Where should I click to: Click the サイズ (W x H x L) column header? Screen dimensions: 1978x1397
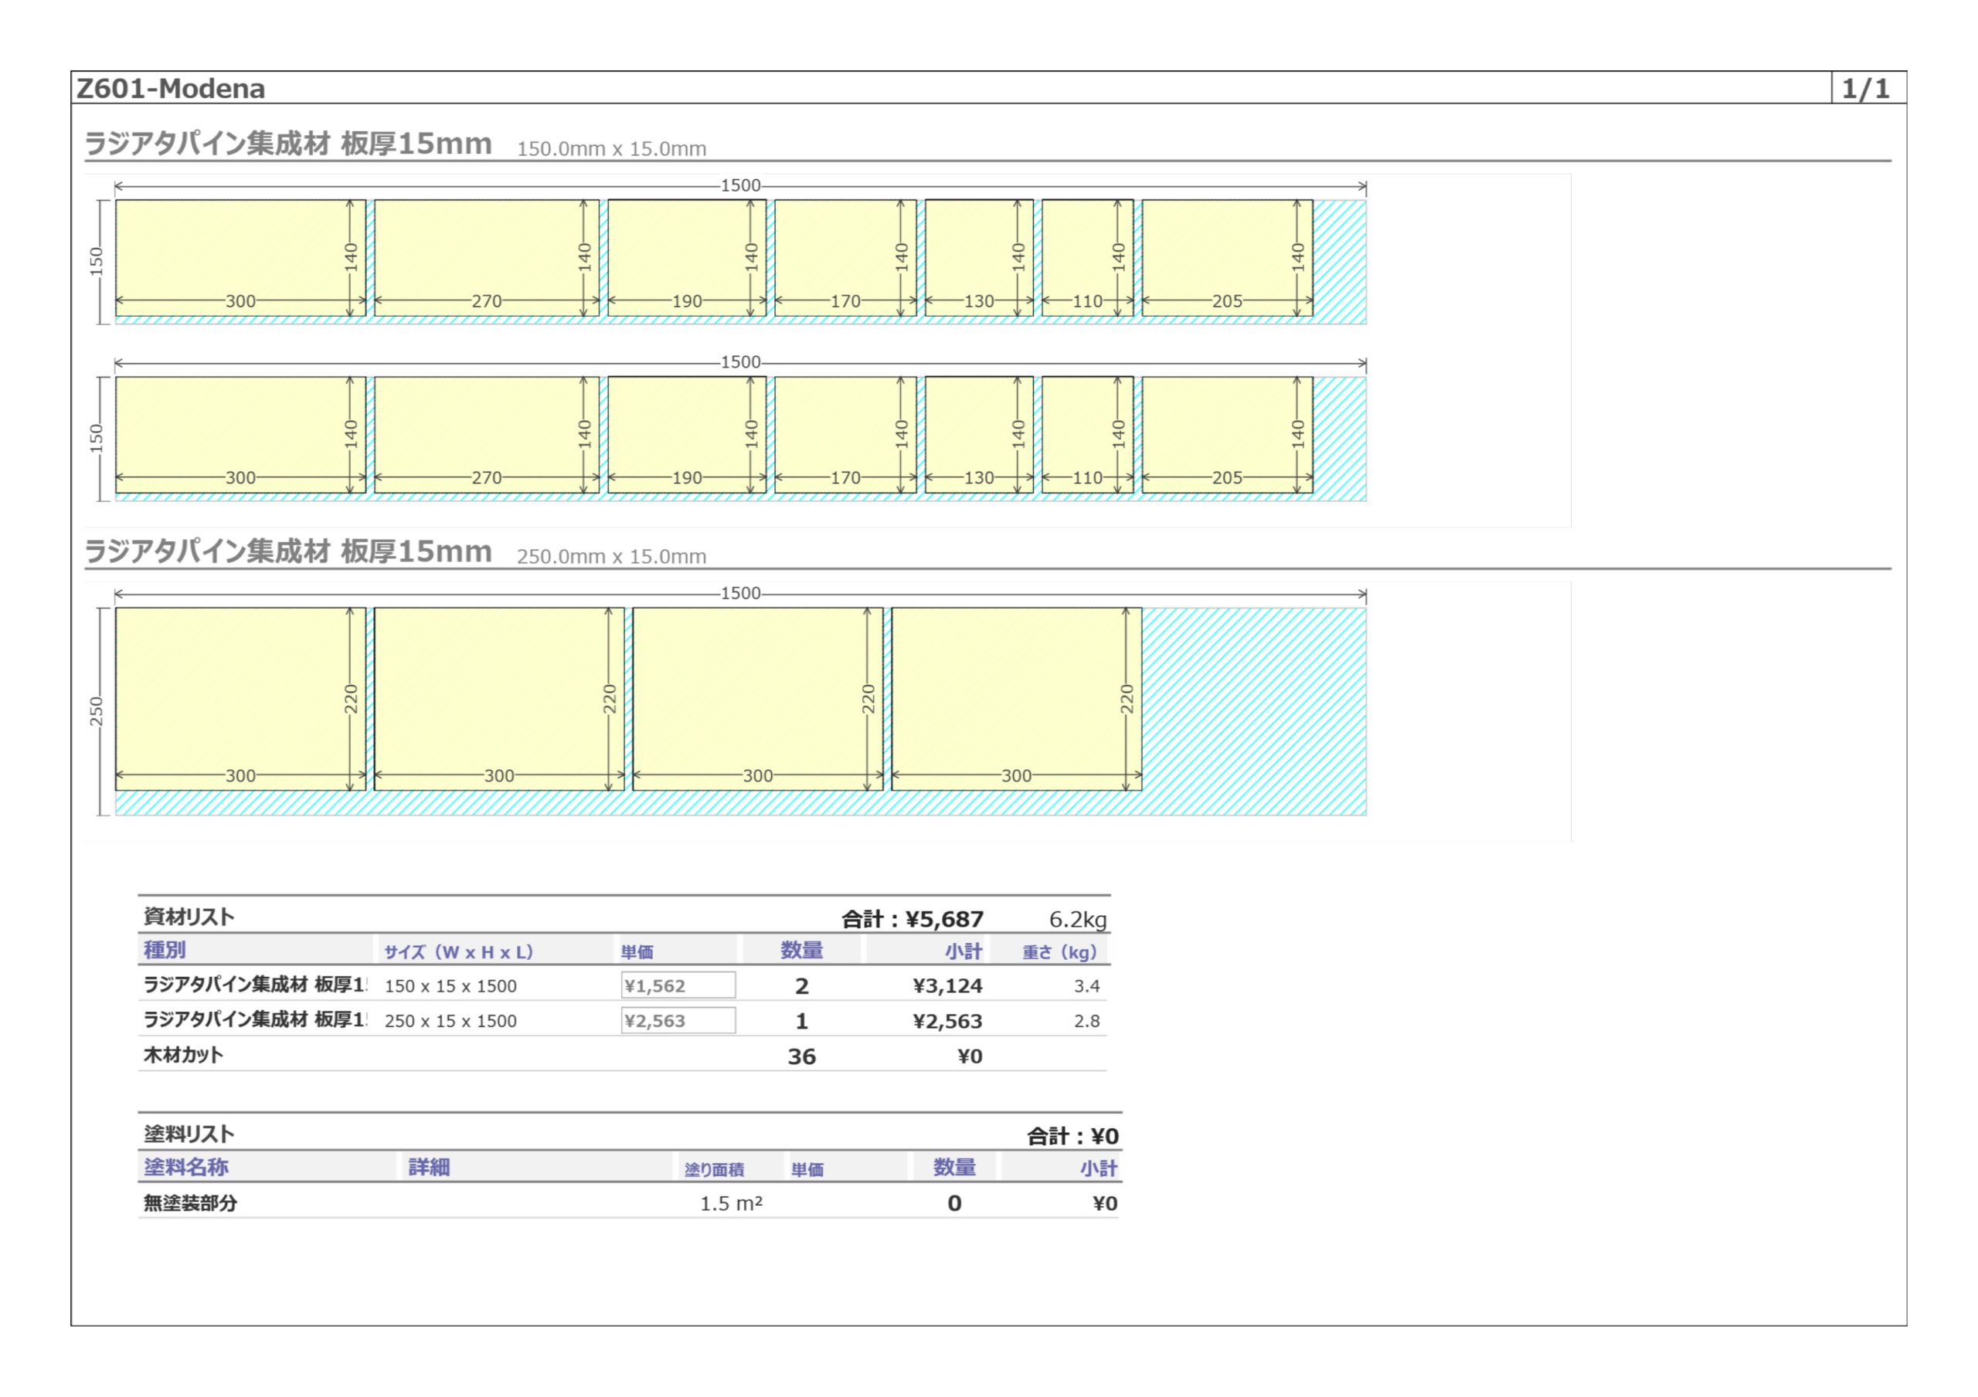459,951
